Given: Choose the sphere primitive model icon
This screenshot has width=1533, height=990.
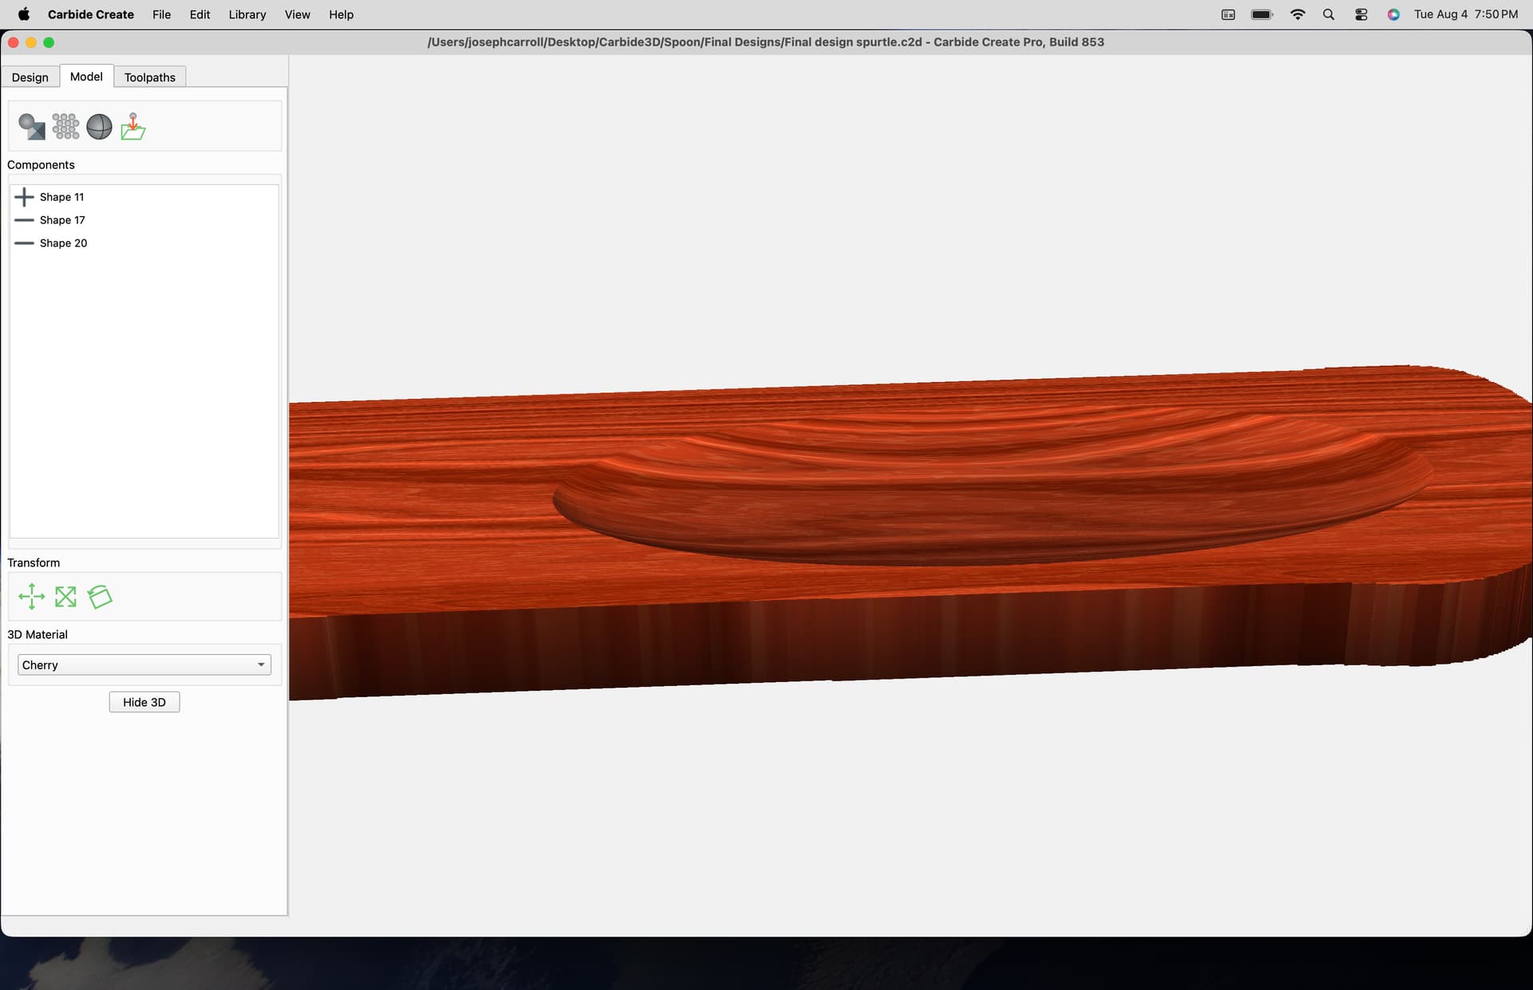Looking at the screenshot, I should pos(99,127).
